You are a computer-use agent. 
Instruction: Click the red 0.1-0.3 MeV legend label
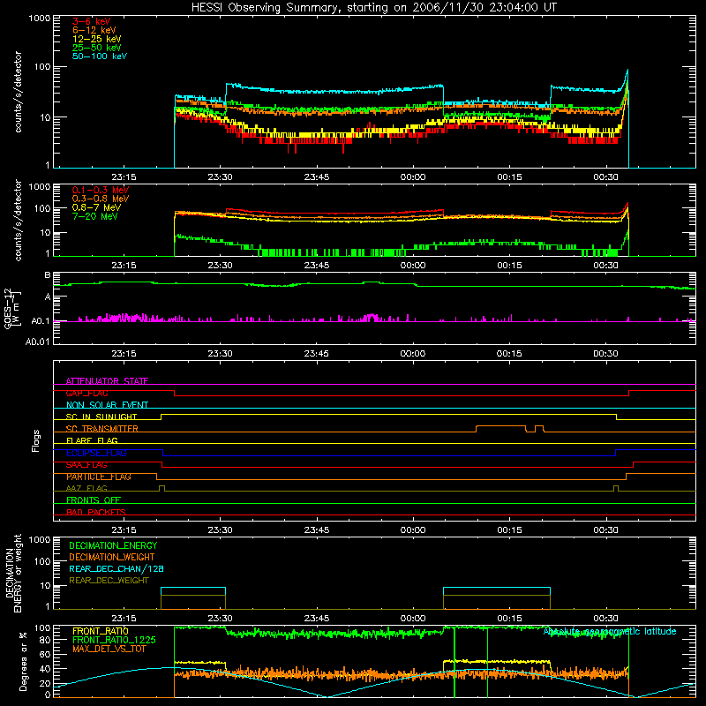[x=101, y=190]
